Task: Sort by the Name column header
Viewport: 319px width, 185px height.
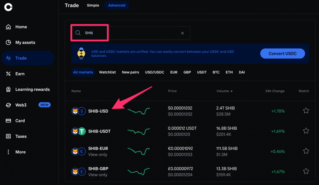Action: [x=76, y=91]
